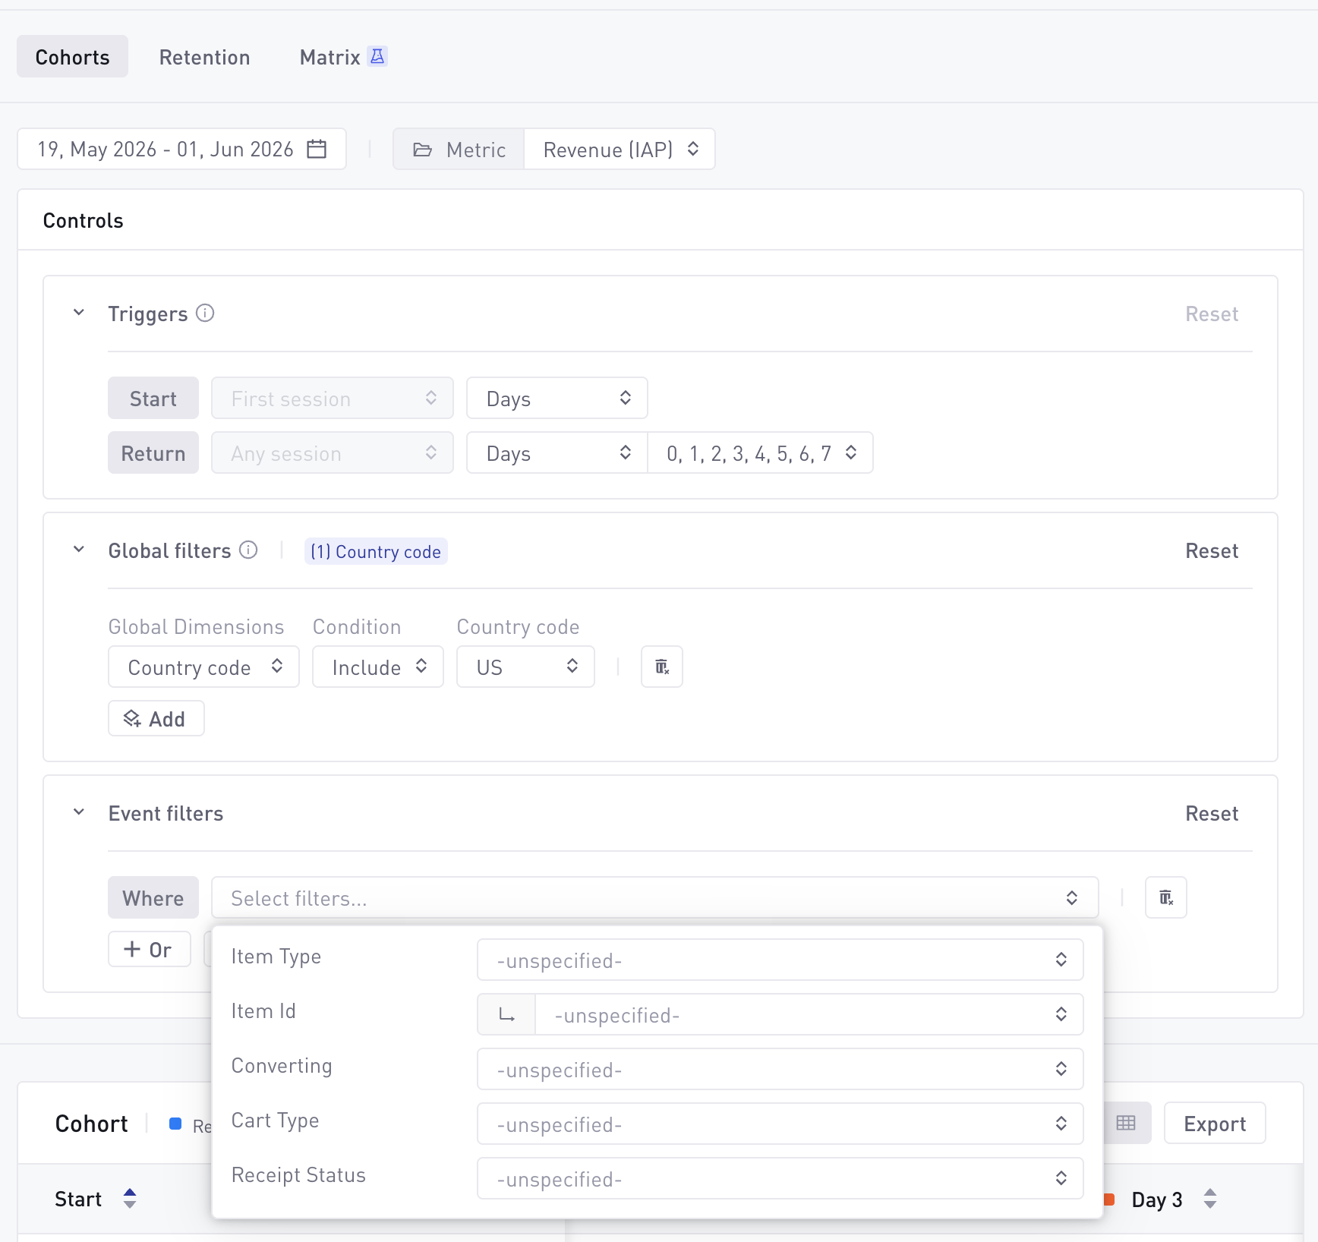
Task: Switch to the Cohorts tab
Action: tap(72, 57)
